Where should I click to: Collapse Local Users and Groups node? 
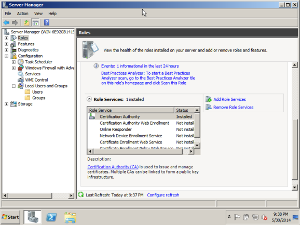pos(13,86)
